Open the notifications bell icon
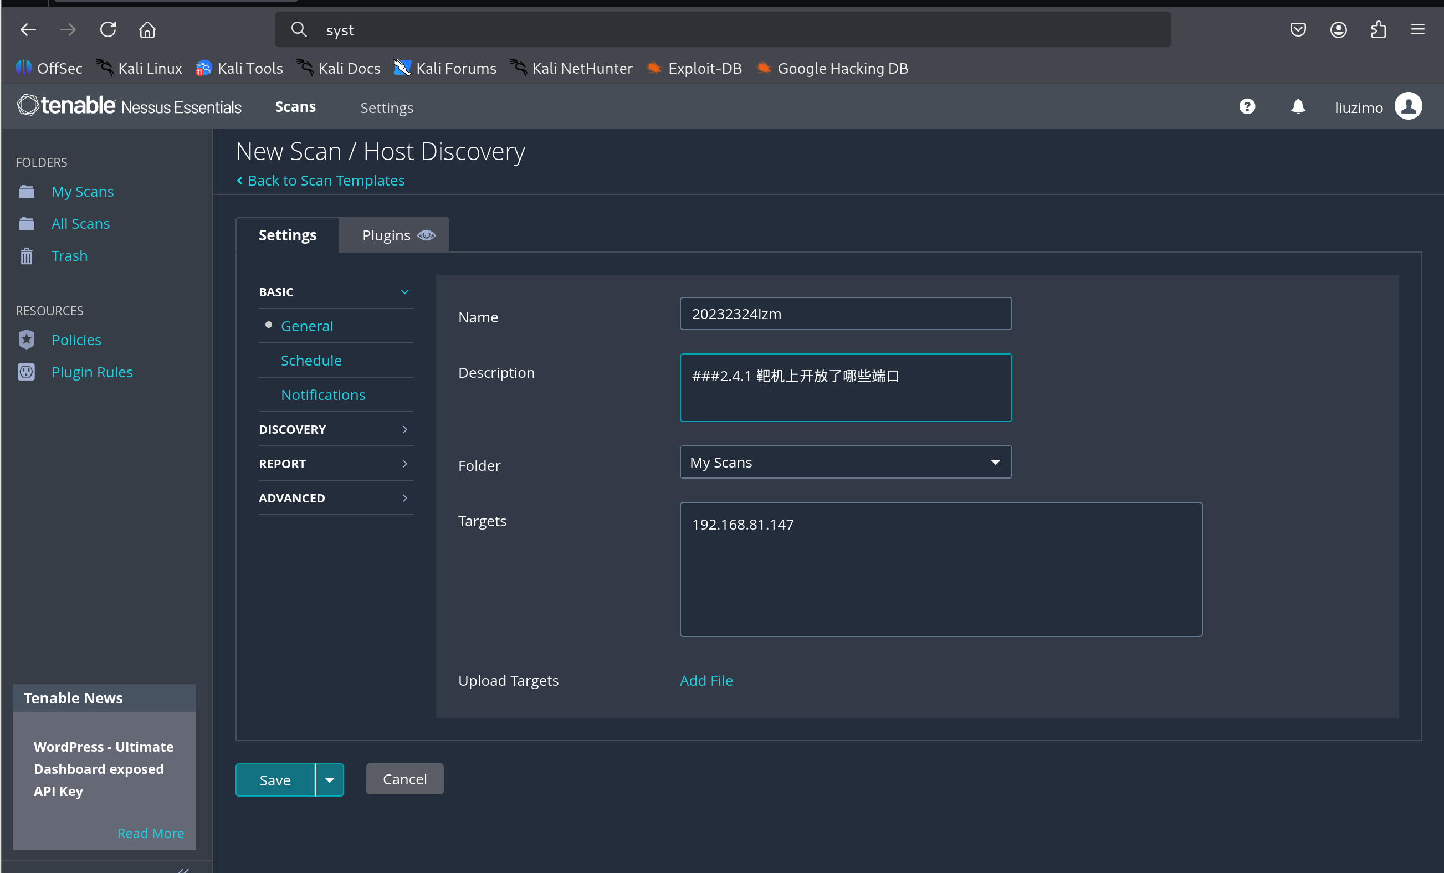Screen dimensions: 1444x873 1298,107
